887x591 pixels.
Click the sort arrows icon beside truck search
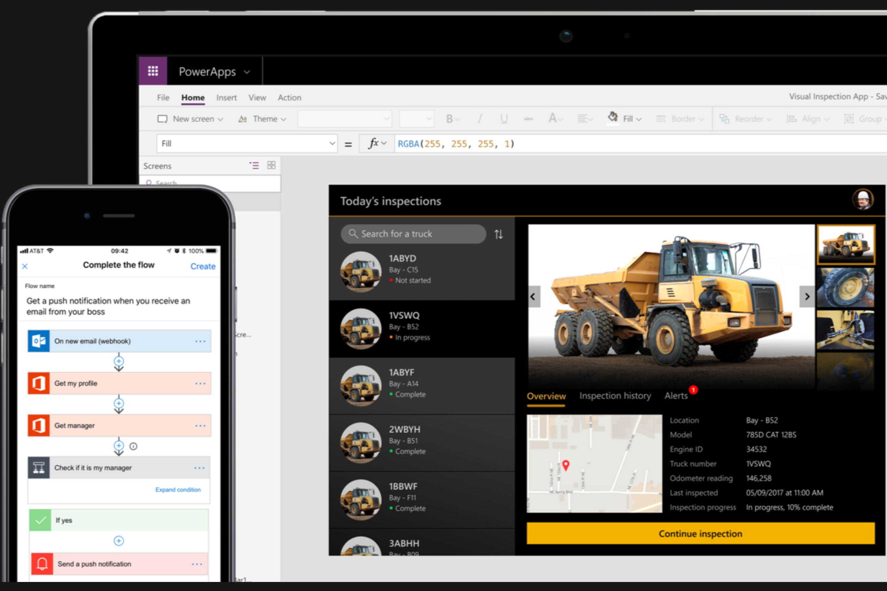pos(498,234)
